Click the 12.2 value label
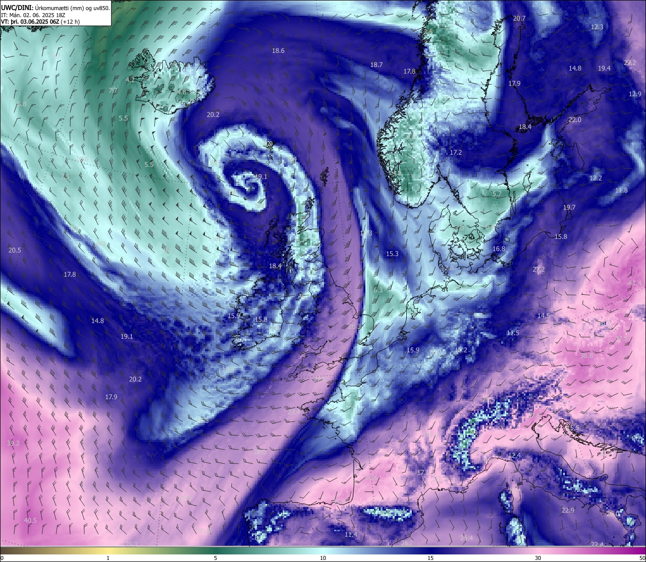The image size is (646, 562). pos(596,178)
